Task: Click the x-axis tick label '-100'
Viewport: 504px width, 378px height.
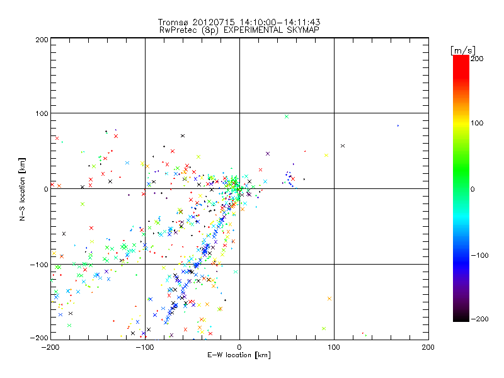Action: pos(145,347)
